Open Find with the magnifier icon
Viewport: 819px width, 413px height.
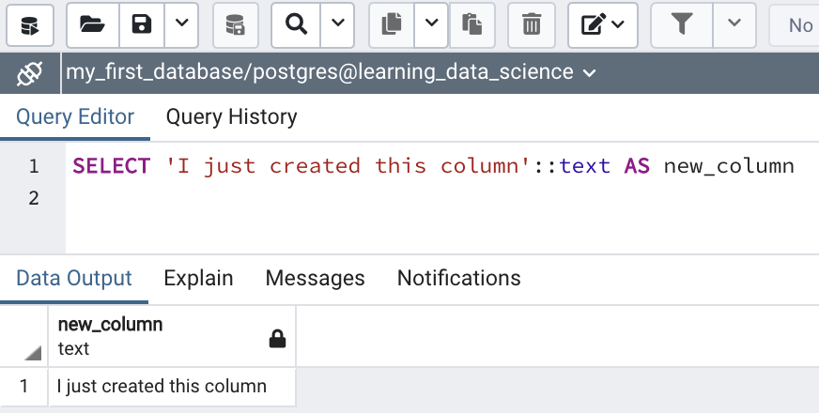point(297,24)
